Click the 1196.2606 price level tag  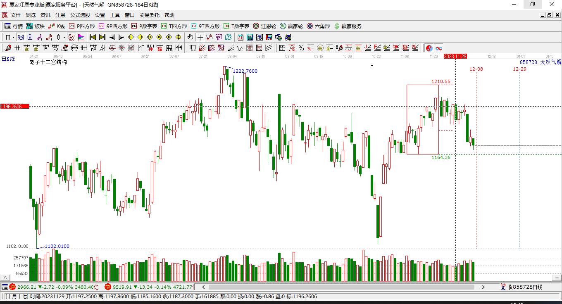(x=14, y=107)
